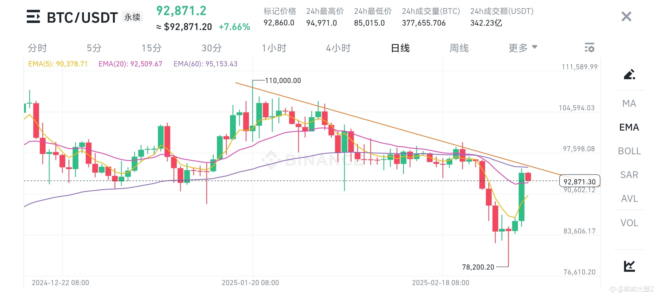
Task: Enable the MA indicator
Action: (629, 103)
